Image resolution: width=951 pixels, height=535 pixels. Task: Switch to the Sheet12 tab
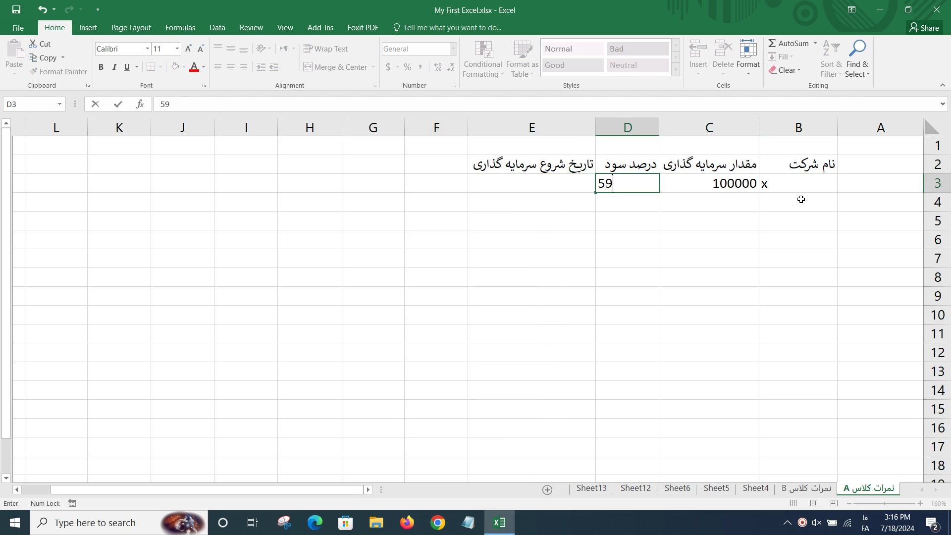click(x=635, y=488)
